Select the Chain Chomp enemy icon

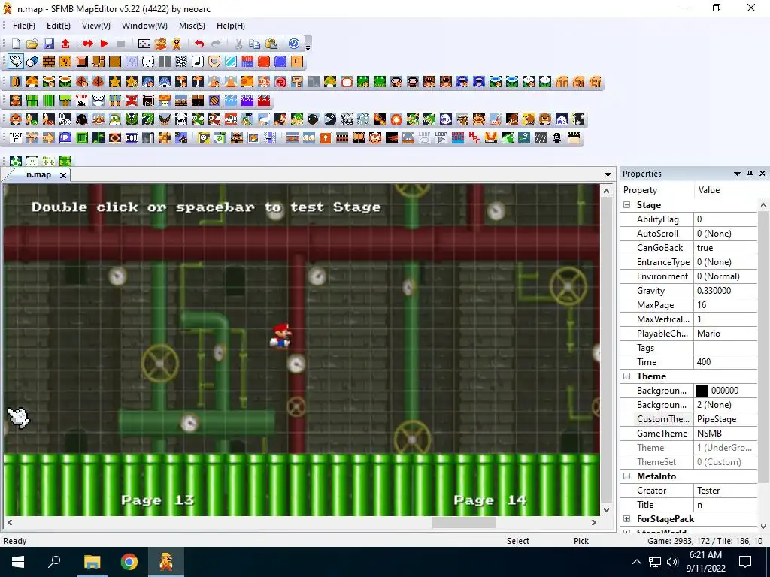[x=330, y=119]
